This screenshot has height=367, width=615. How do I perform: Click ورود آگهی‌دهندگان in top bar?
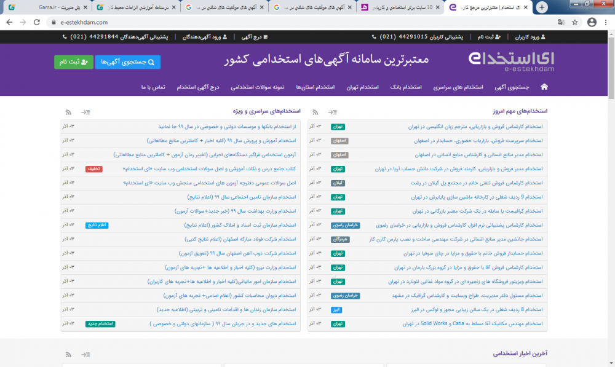(x=204, y=37)
